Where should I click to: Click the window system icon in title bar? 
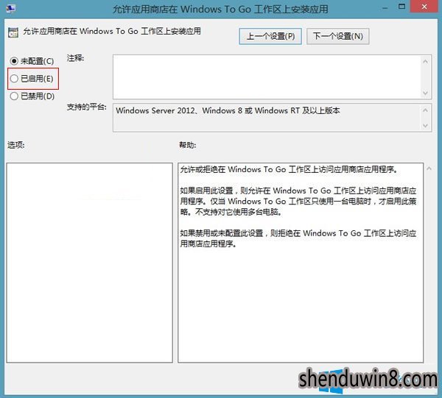coord(10,9)
